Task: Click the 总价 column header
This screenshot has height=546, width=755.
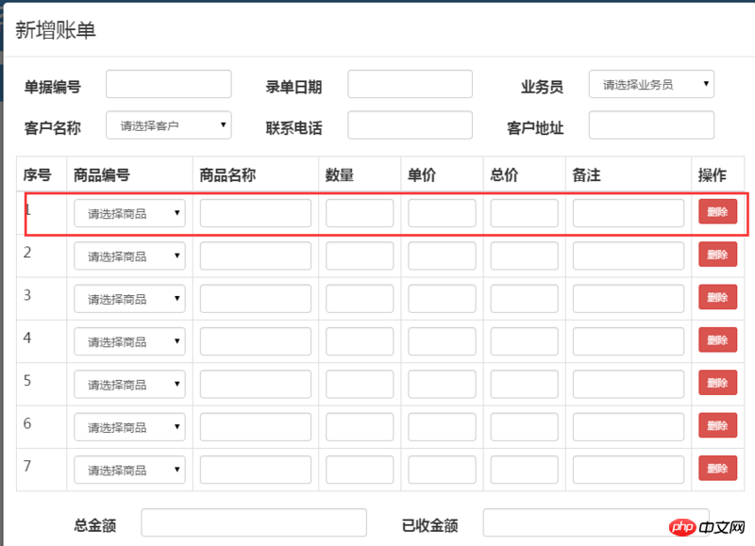Action: pos(504,174)
